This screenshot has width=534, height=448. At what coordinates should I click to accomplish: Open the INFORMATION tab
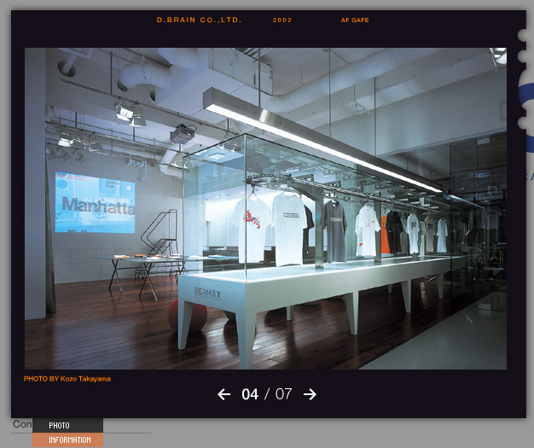point(67,440)
